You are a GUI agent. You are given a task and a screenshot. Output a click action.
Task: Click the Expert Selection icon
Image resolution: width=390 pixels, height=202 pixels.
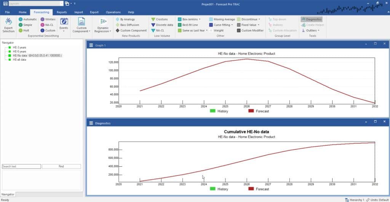point(8,23)
